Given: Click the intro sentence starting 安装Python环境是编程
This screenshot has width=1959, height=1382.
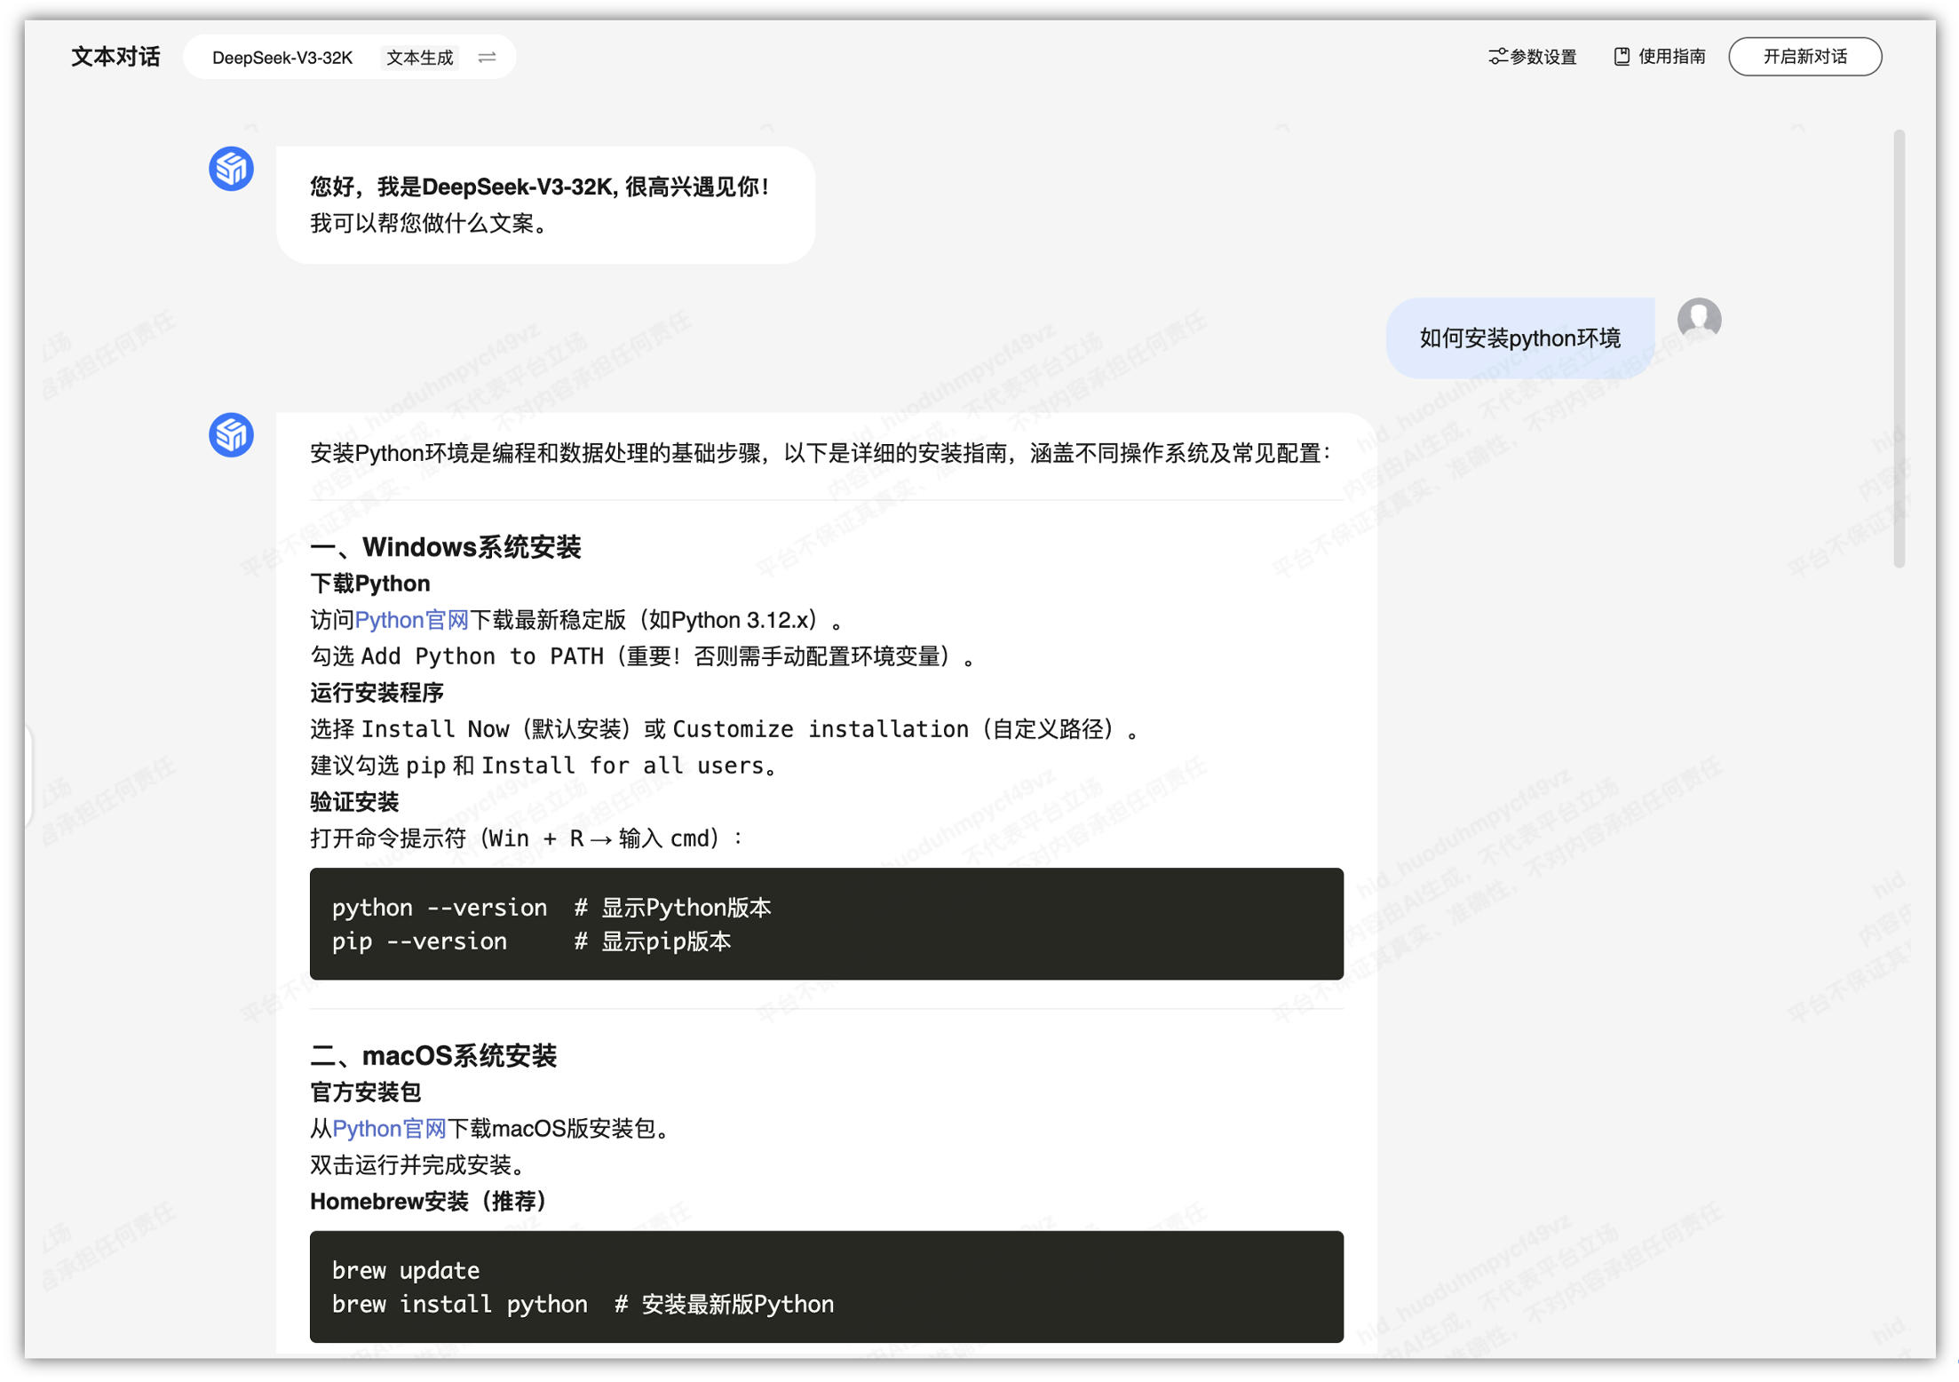Looking at the screenshot, I should [x=820, y=454].
